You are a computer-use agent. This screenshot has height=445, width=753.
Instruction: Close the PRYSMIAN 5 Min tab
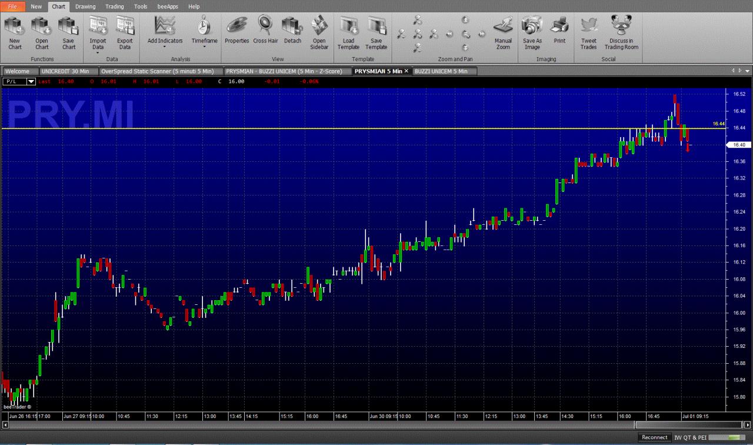pos(406,71)
